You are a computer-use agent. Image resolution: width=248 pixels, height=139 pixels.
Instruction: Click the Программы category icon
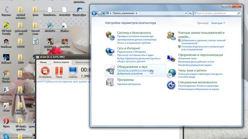click(110, 82)
